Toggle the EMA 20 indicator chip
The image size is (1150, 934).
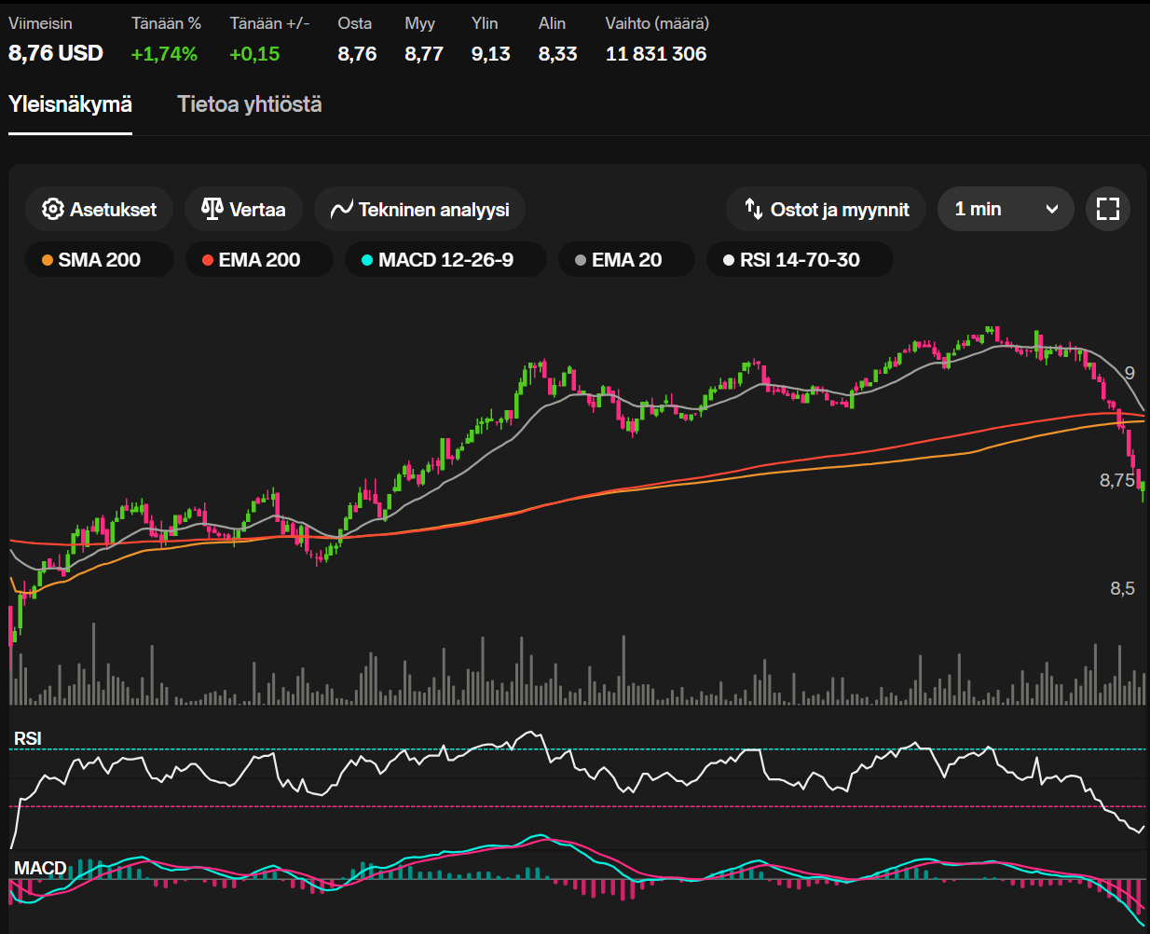click(x=626, y=260)
